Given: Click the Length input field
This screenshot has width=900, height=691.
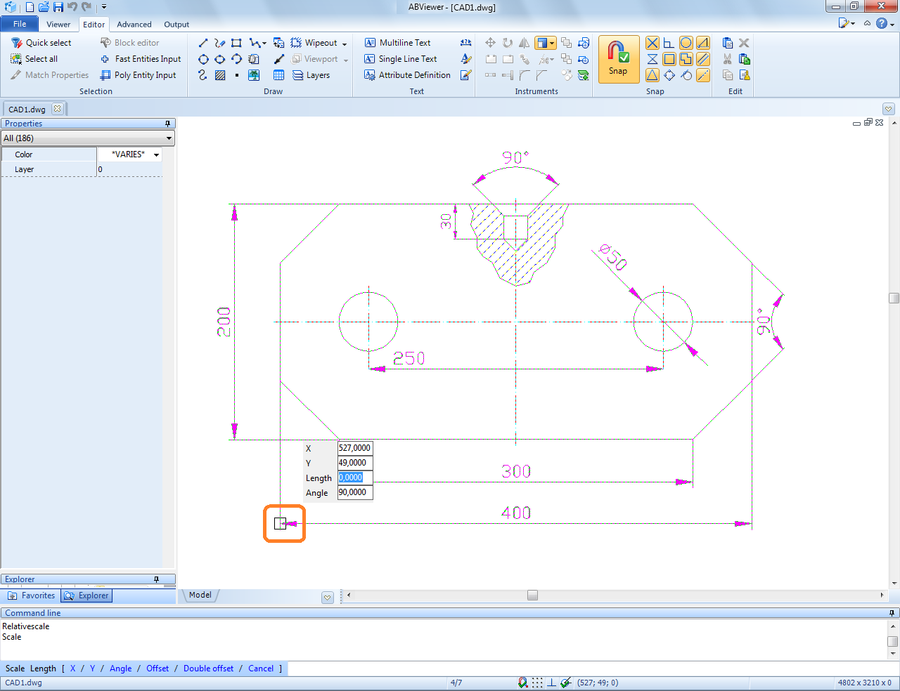Looking at the screenshot, I should pyautogui.click(x=354, y=478).
